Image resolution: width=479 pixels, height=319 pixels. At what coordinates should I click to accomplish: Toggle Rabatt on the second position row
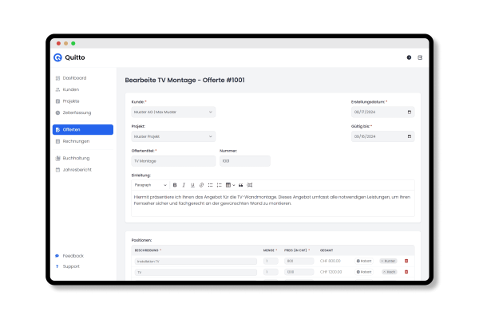364,272
